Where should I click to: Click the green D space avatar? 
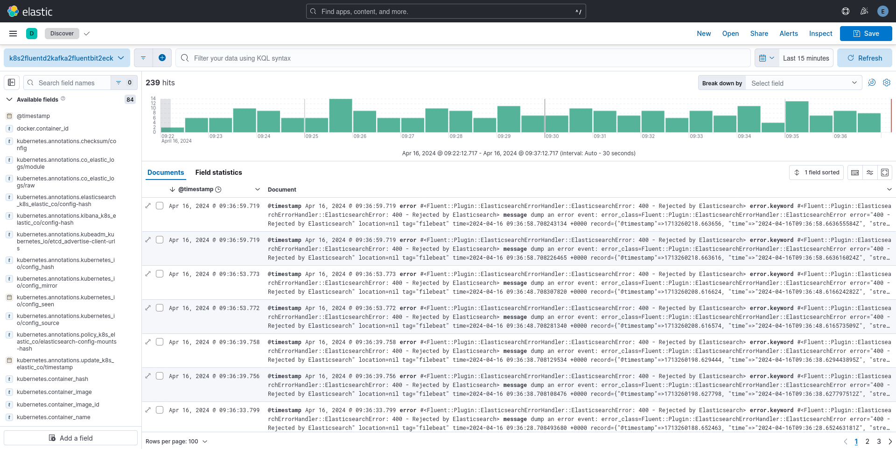pyautogui.click(x=32, y=34)
